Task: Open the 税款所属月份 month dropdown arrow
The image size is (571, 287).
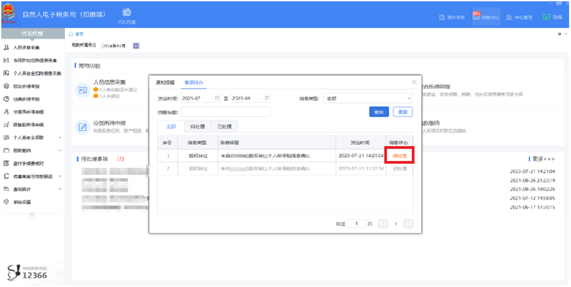Action: click(136, 46)
